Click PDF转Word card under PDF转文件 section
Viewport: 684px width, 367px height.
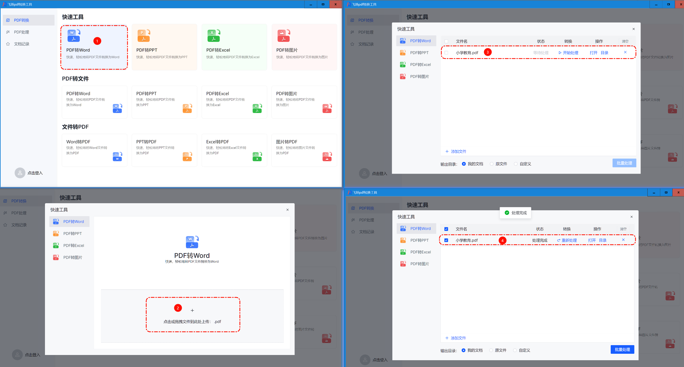pos(95,102)
